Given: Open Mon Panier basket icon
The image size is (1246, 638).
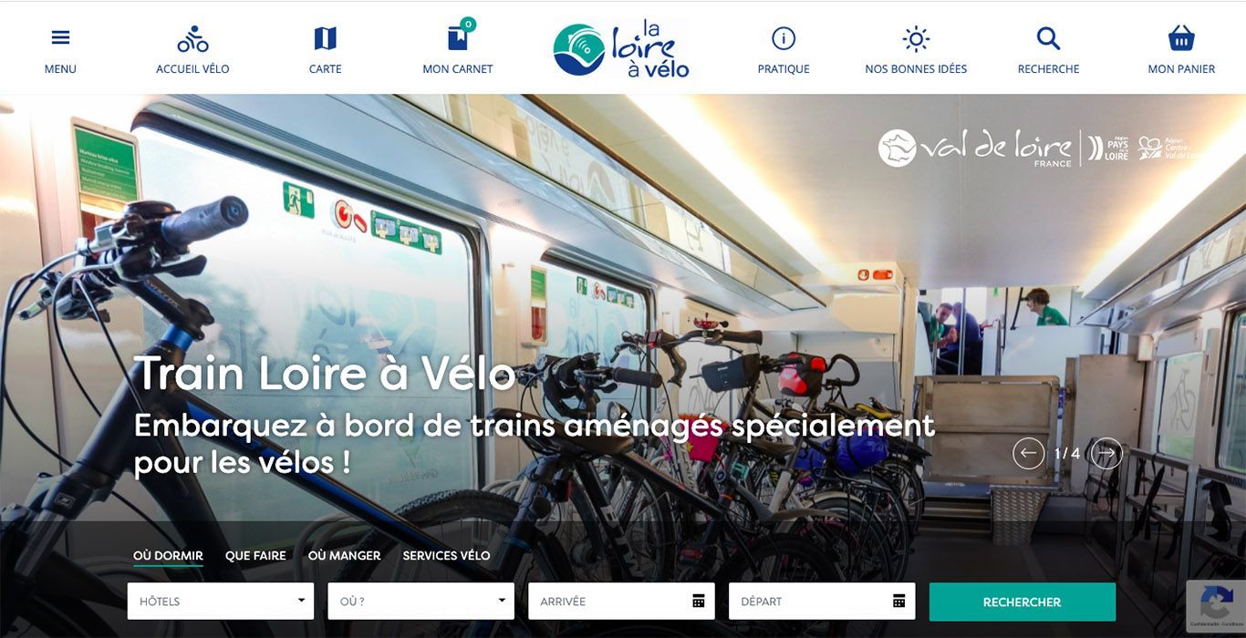Looking at the screenshot, I should pos(1181,38).
